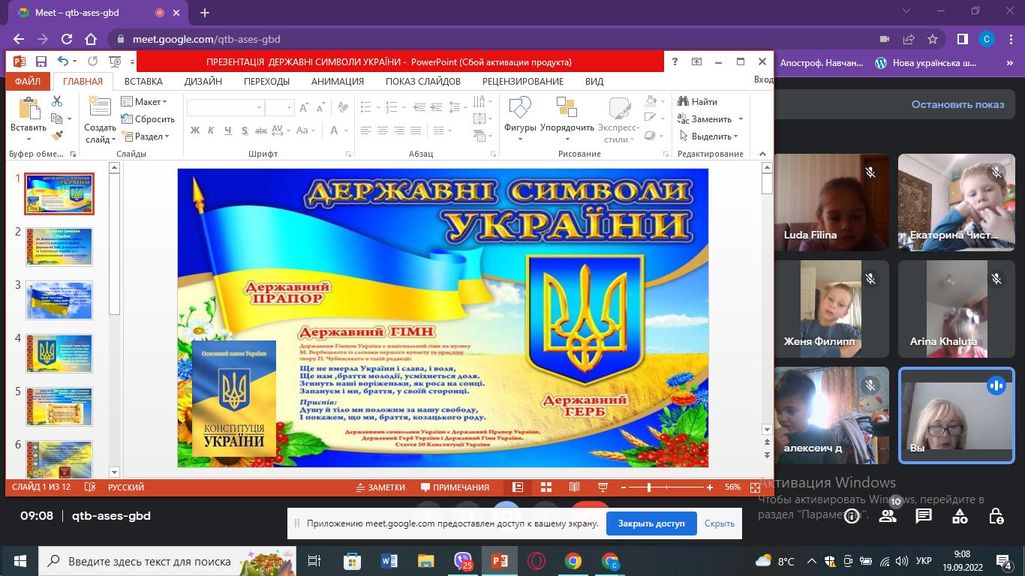1025x576 pixels.
Task: Click Заменить to replace text
Action: 705,119
